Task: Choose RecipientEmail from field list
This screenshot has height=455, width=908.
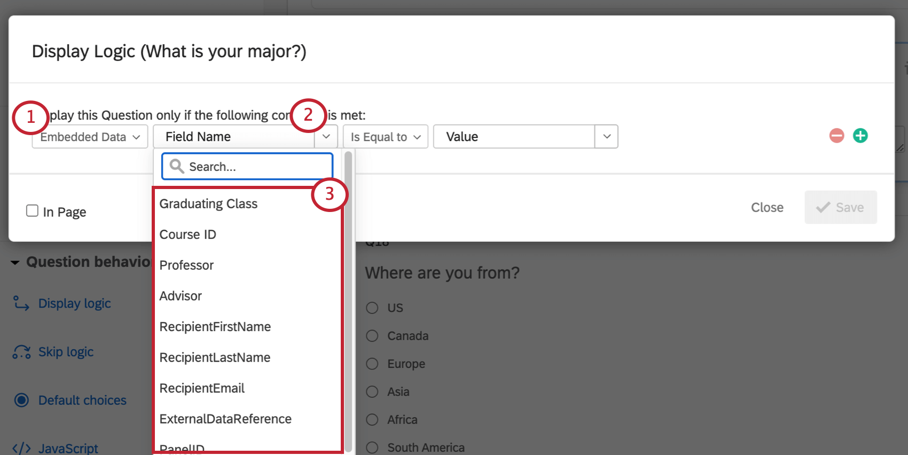Action: (x=202, y=388)
